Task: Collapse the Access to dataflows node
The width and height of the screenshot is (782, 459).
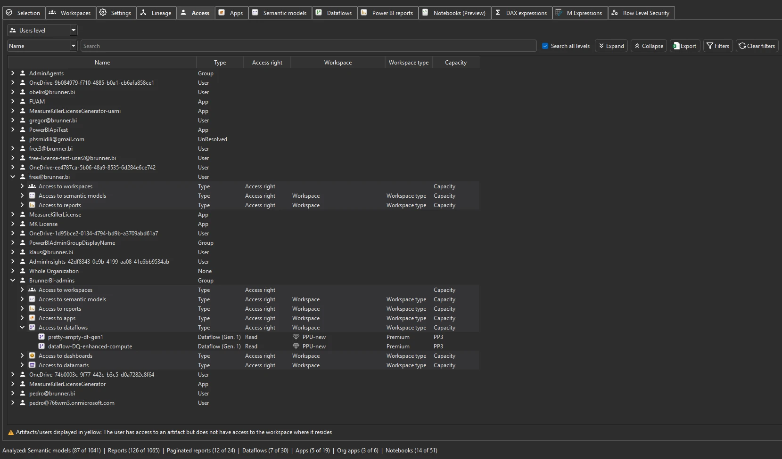Action: (22, 327)
